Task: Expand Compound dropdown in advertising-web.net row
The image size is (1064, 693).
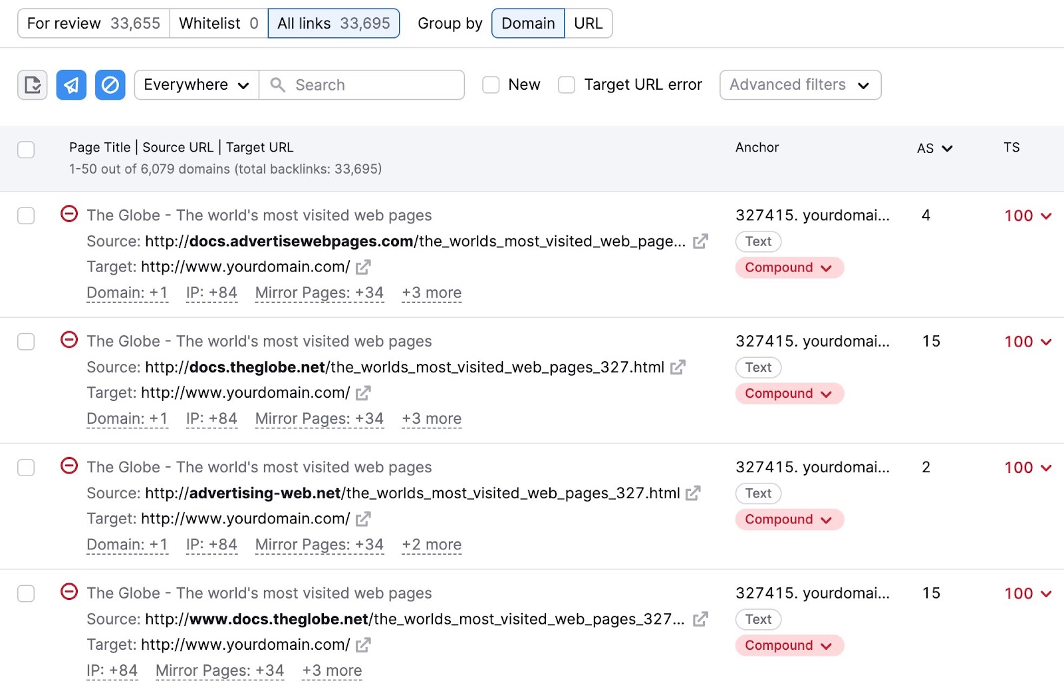Action: (789, 519)
